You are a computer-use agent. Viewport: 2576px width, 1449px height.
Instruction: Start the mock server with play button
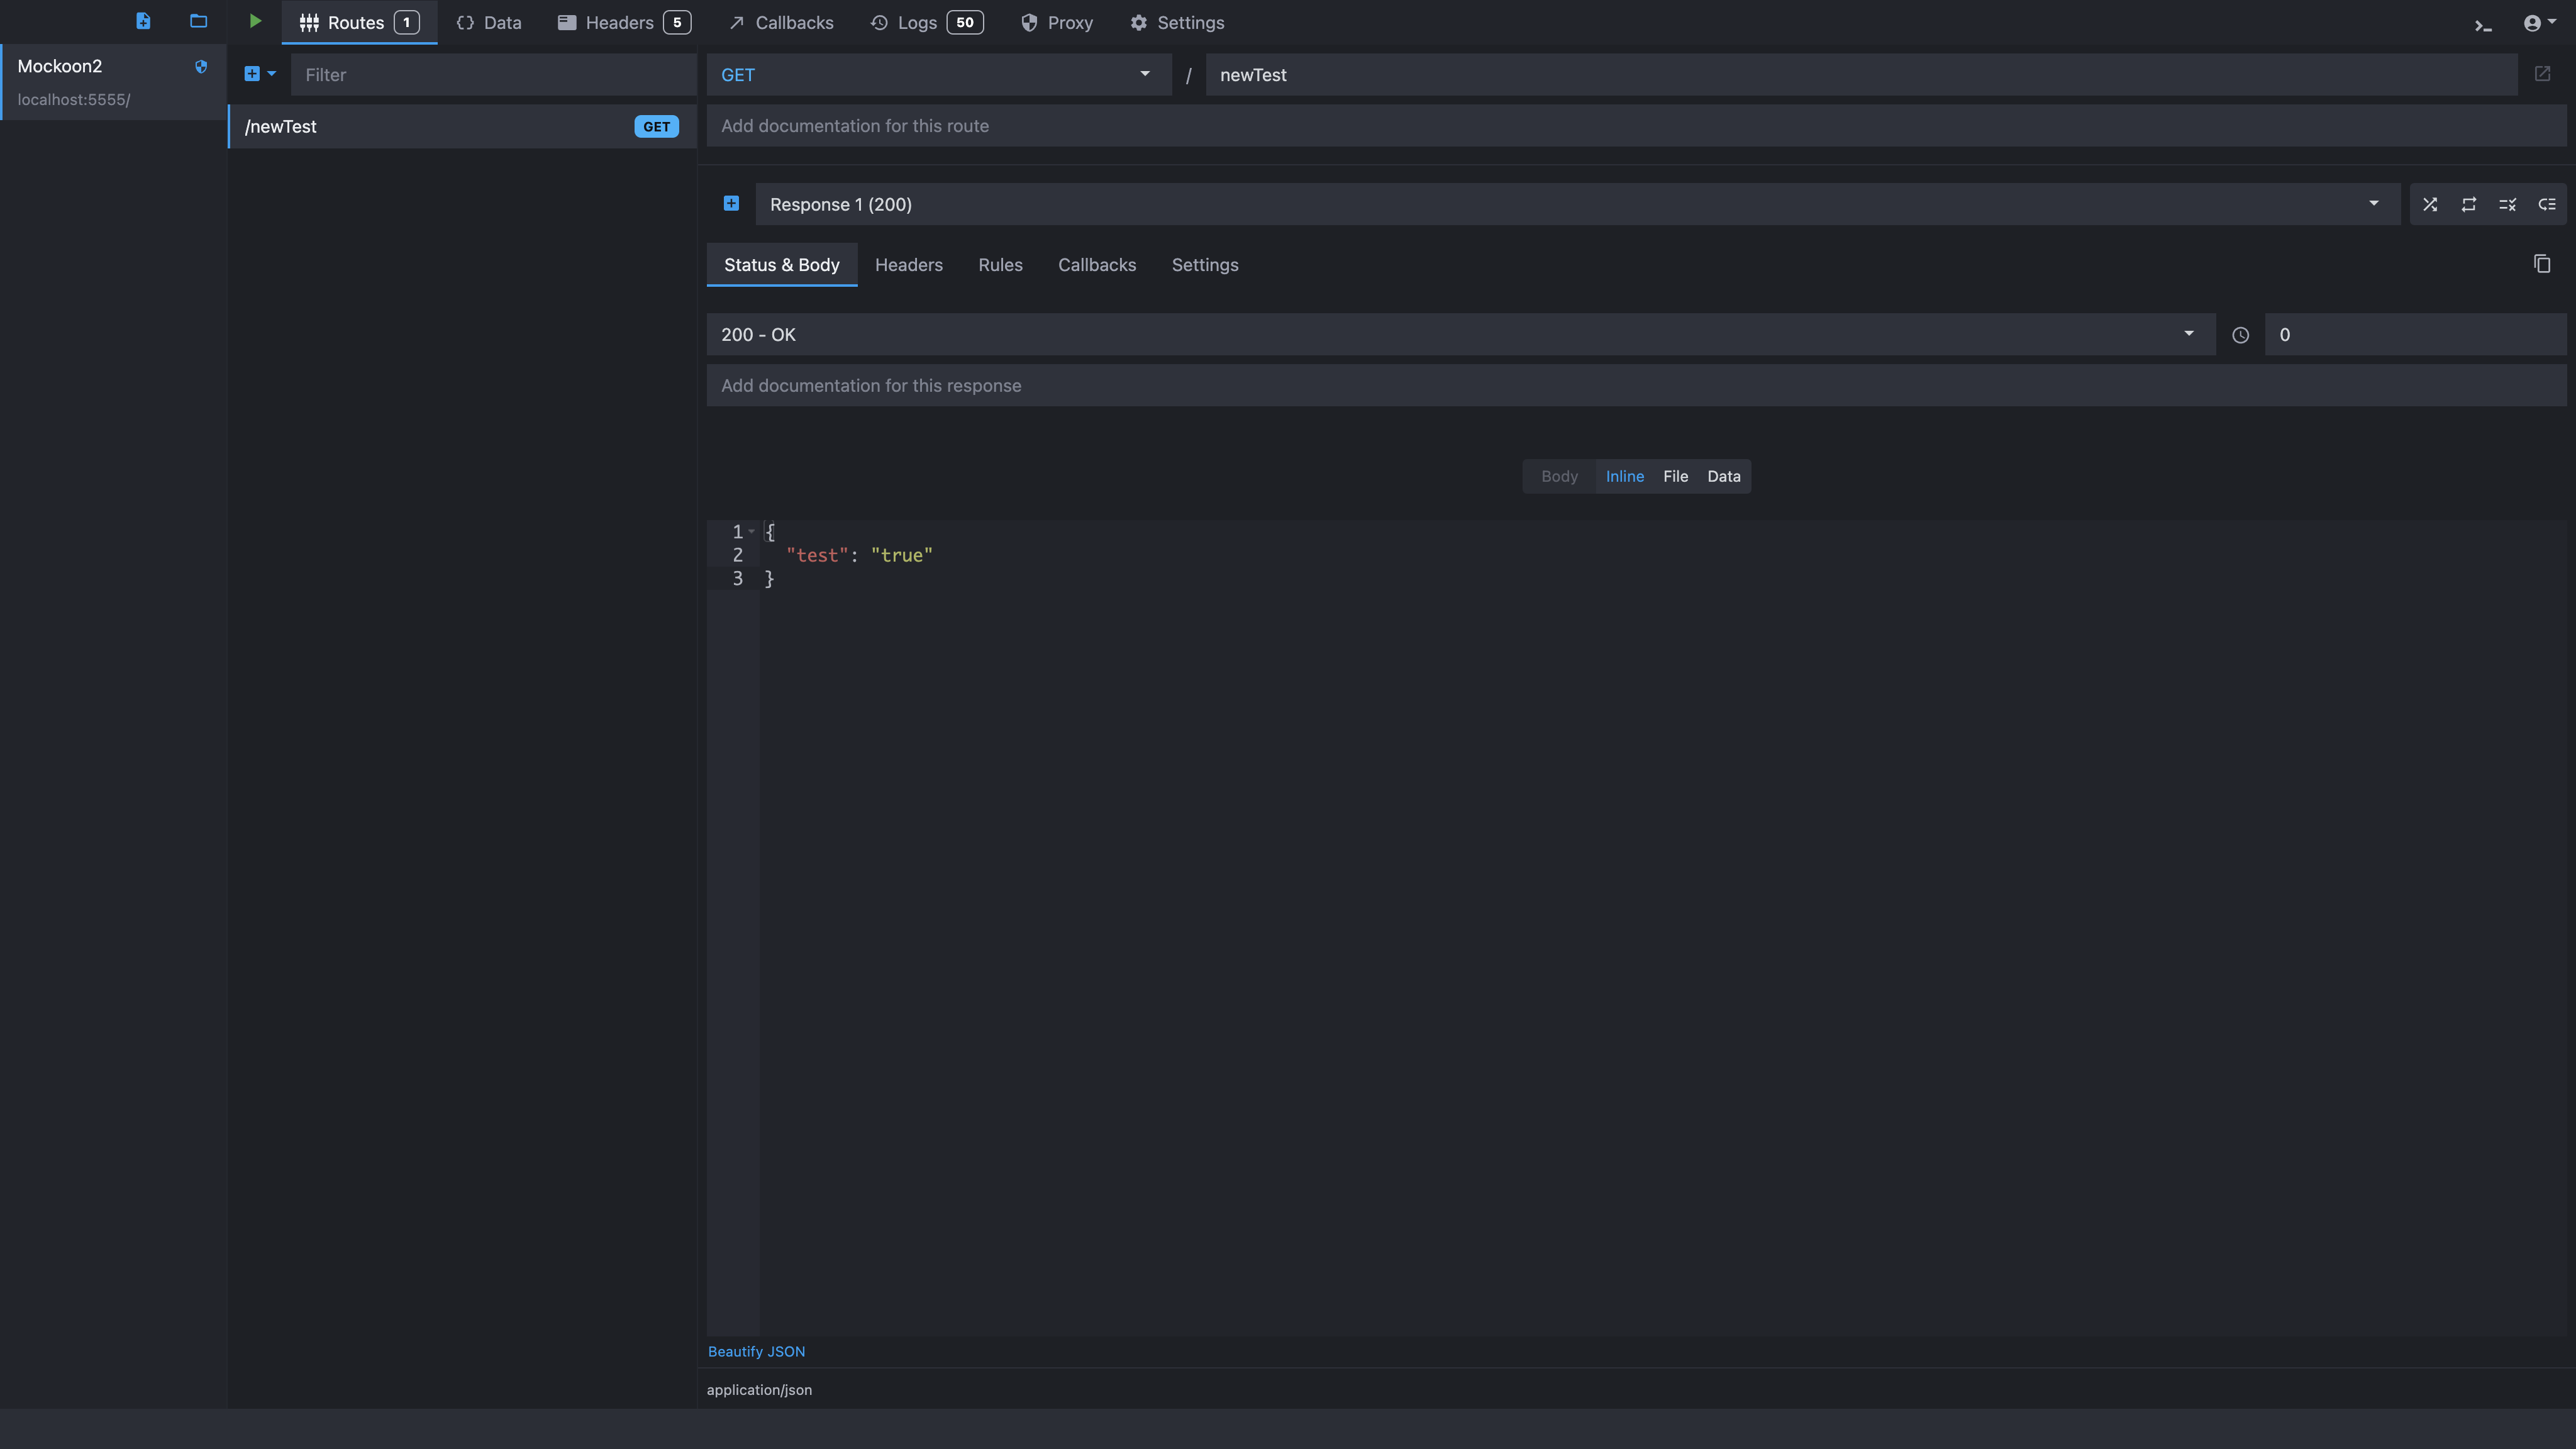point(255,21)
